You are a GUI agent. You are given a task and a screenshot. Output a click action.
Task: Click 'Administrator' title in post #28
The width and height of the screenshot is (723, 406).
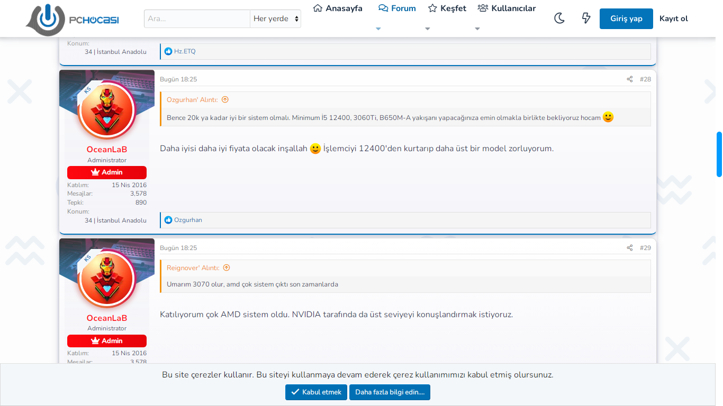(x=107, y=160)
